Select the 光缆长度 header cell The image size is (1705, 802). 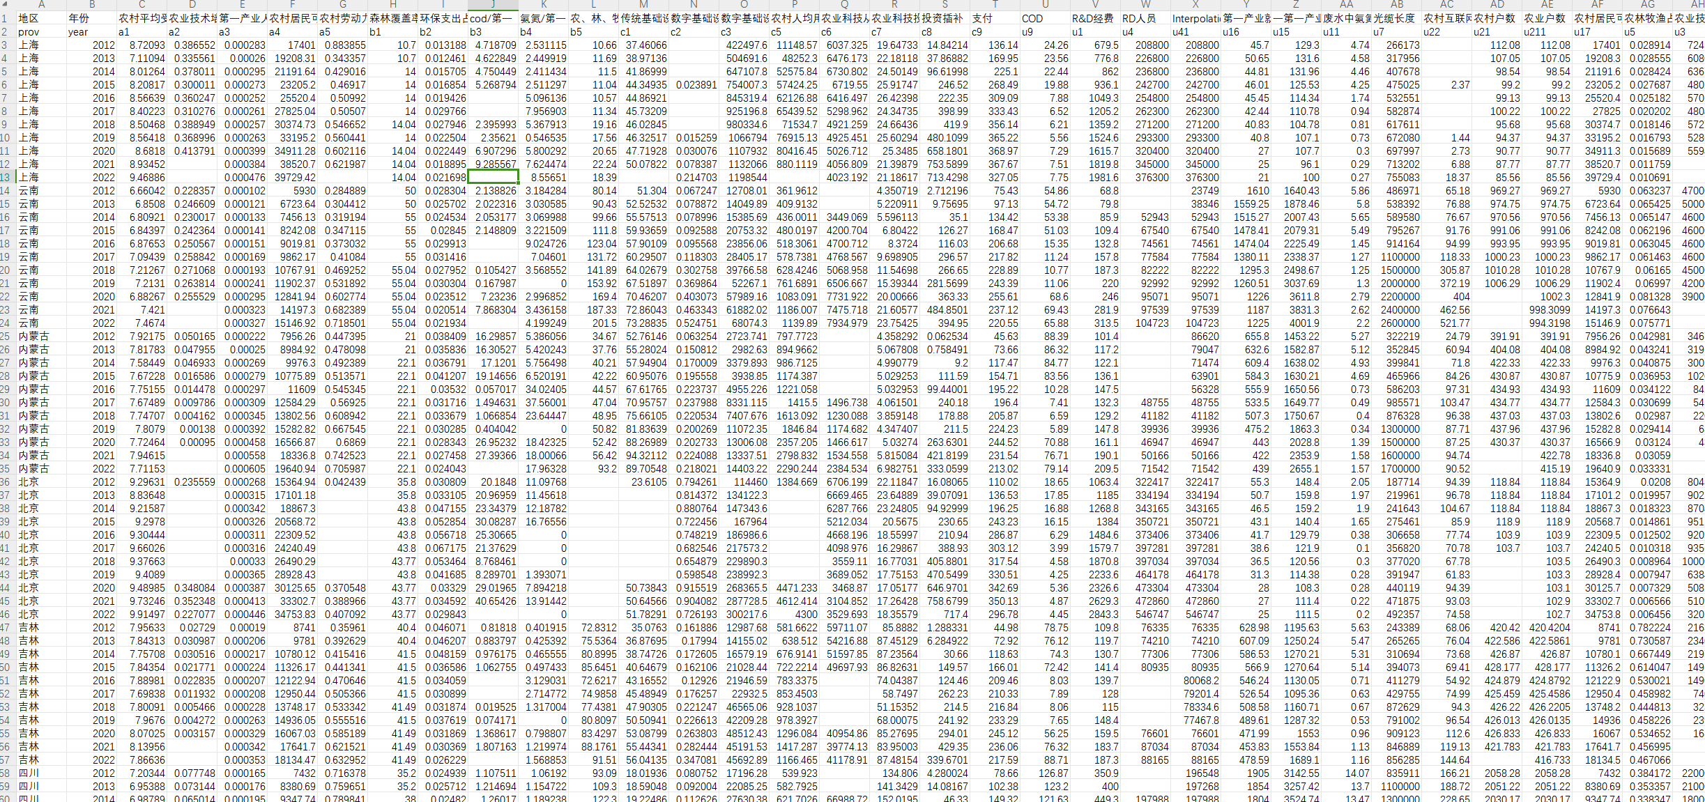click(x=1396, y=18)
